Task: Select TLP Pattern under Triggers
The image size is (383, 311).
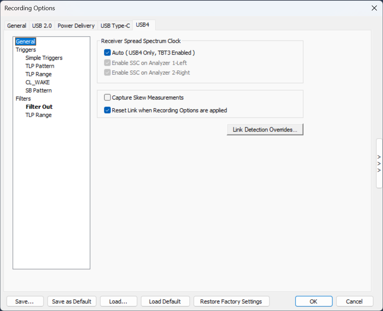Action: (40, 66)
